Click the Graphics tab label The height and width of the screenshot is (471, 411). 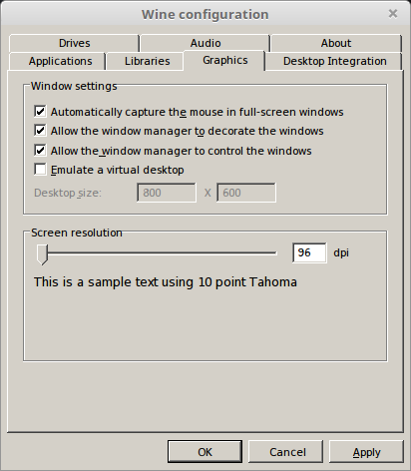pos(225,60)
